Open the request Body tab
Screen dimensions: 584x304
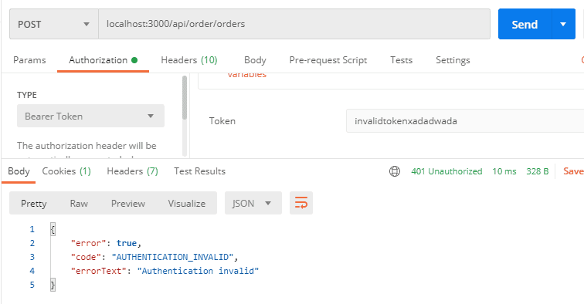click(255, 60)
